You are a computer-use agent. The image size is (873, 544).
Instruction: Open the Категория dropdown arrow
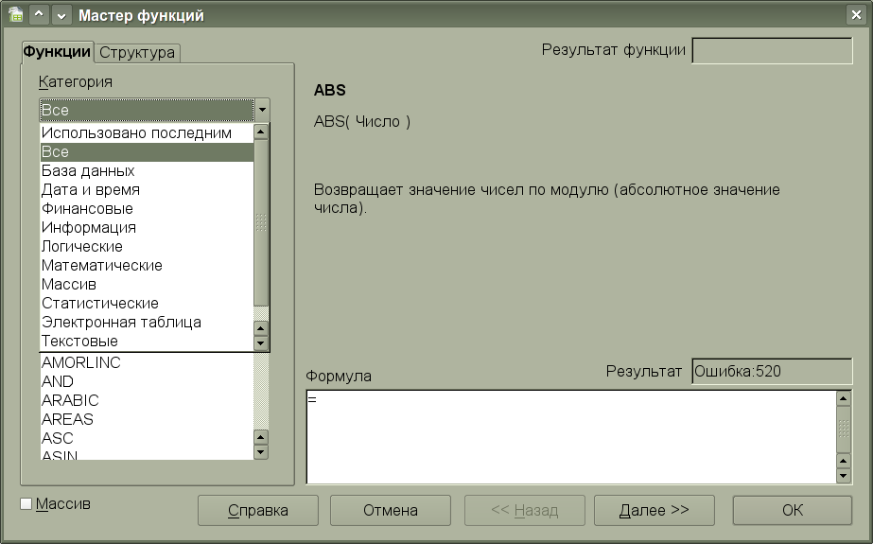pos(262,110)
